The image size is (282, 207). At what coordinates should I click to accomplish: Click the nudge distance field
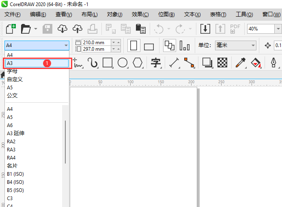coord(278,45)
